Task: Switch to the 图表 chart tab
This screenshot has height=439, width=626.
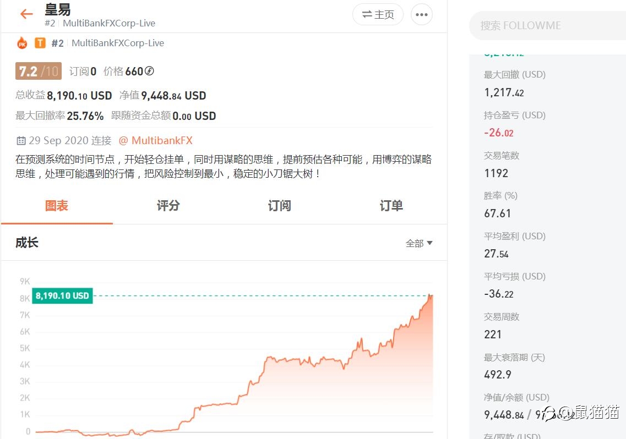Action: point(57,206)
